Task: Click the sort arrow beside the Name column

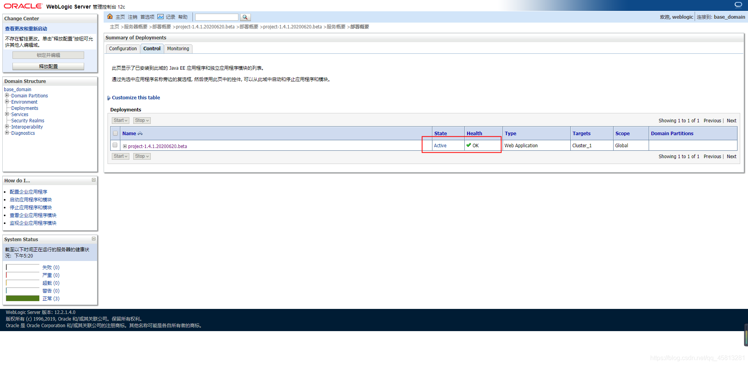Action: (x=140, y=134)
